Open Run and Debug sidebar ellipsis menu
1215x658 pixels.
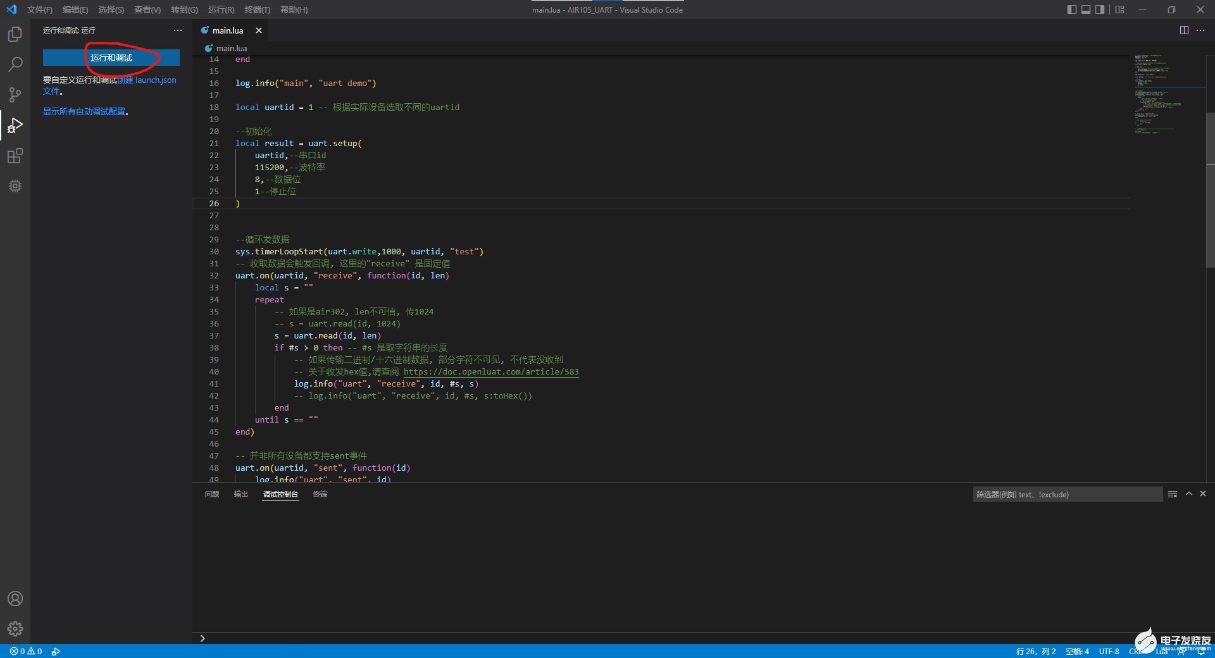tap(178, 30)
